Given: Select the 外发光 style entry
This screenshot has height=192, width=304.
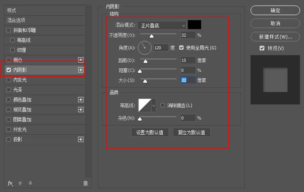Looking at the screenshot, I should (45, 129).
